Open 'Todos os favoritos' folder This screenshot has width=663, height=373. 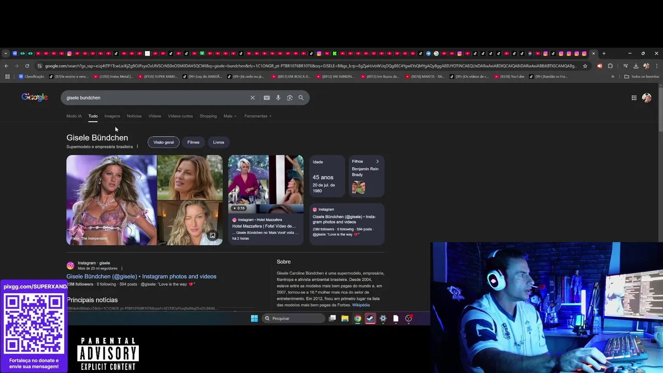[x=641, y=77]
